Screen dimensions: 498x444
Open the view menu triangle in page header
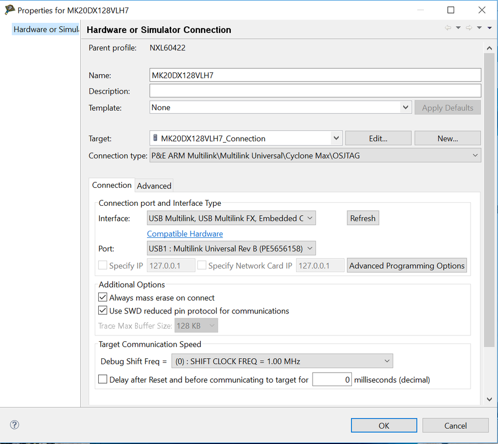pos(490,28)
